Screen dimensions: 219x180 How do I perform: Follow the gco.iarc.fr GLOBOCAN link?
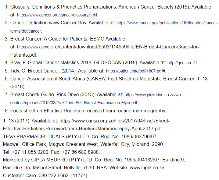(182, 63)
